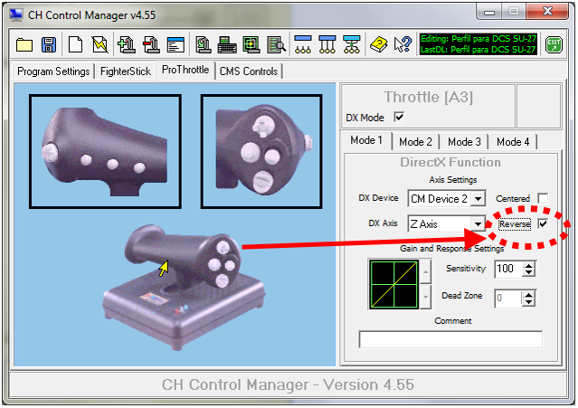Viewport: 578px width, 408px height.
Task: Uncheck the DX Mode checkbox
Action: pyautogui.click(x=399, y=118)
